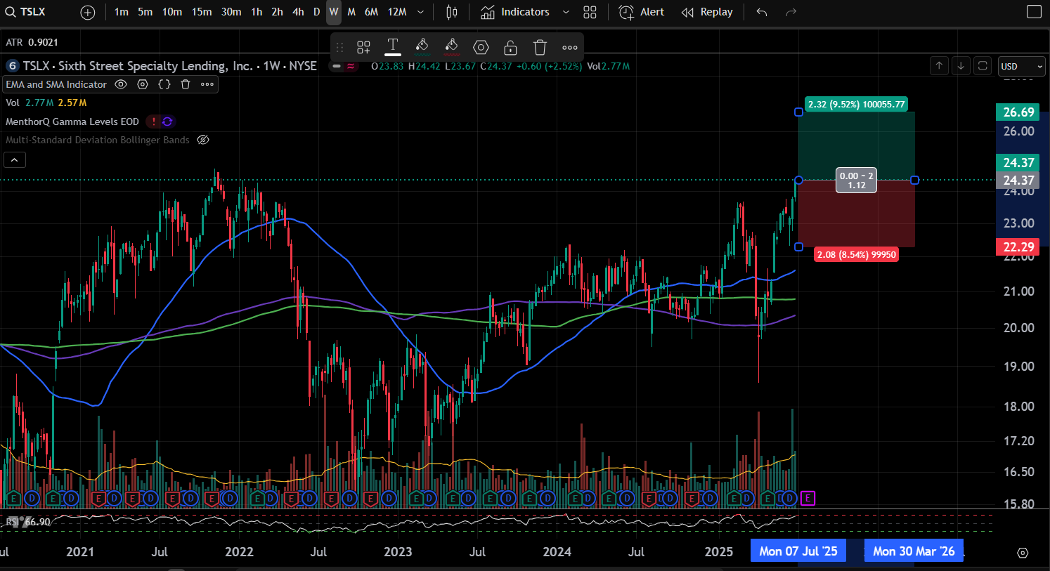Select the 6M interval
This screenshot has height=571, width=1050.
coord(372,12)
